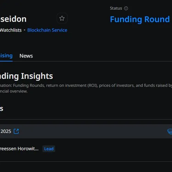The image size is (172, 172).
Task: Click the 2025 date in the round row
Action: 6,131
